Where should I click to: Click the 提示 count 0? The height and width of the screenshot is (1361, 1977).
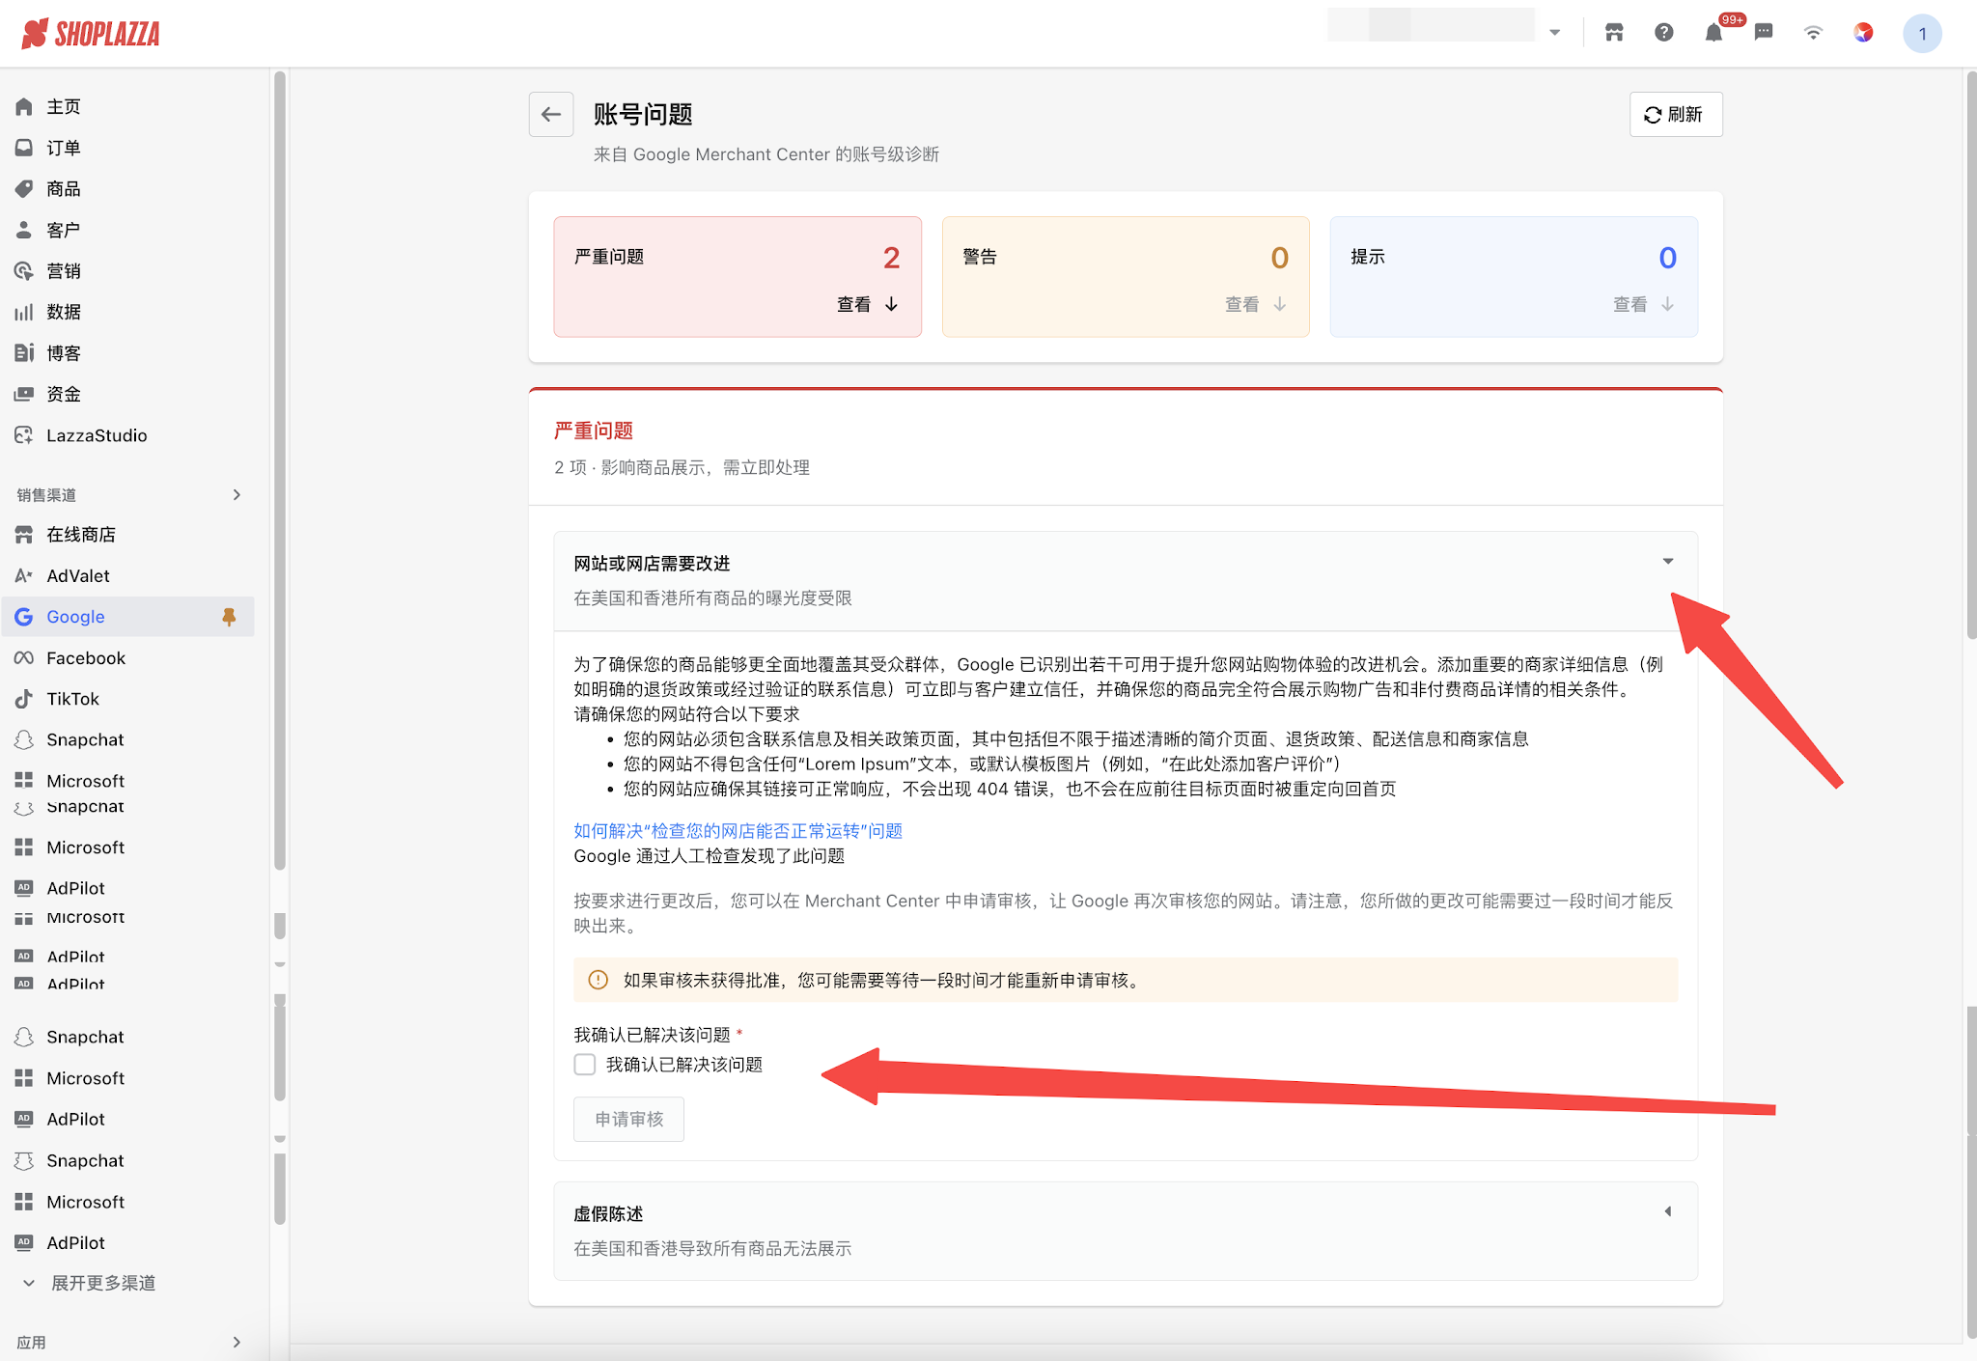(x=1667, y=258)
